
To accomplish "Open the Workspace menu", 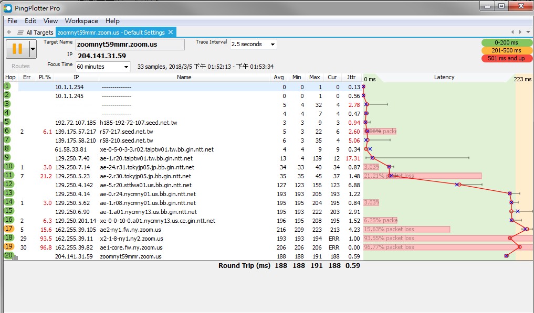I will point(81,21).
